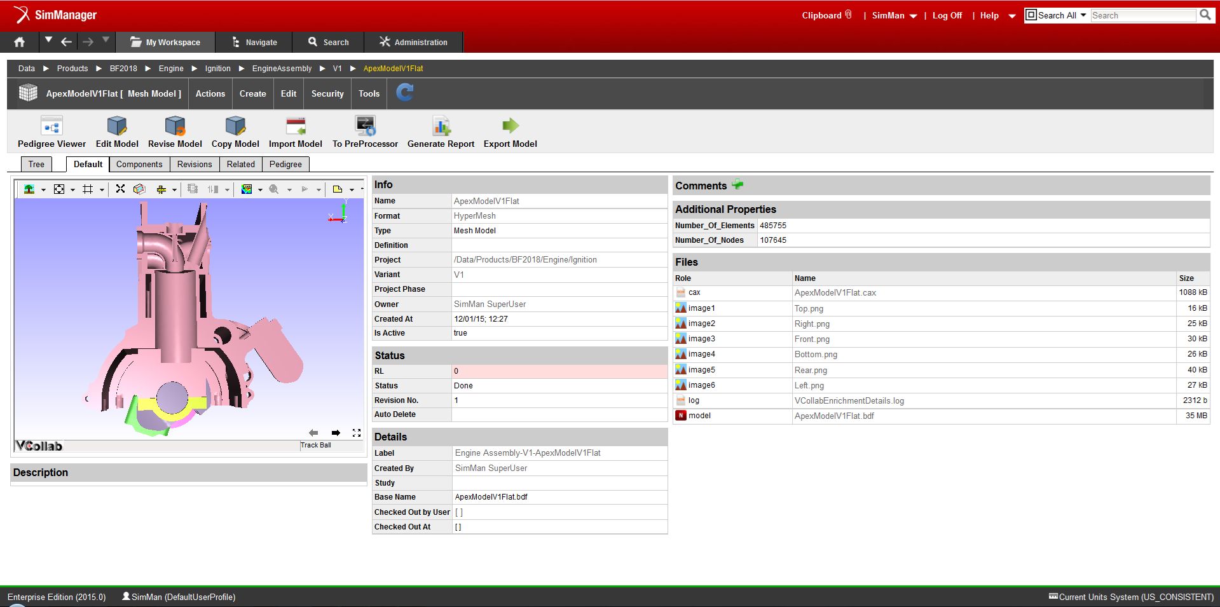Click the yellow note icon in viewer toolbar
The height and width of the screenshot is (607, 1220).
[x=338, y=189]
